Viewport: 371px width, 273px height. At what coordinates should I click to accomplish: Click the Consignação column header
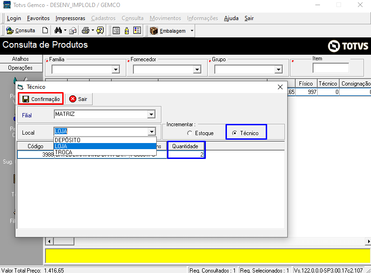(x=356, y=83)
